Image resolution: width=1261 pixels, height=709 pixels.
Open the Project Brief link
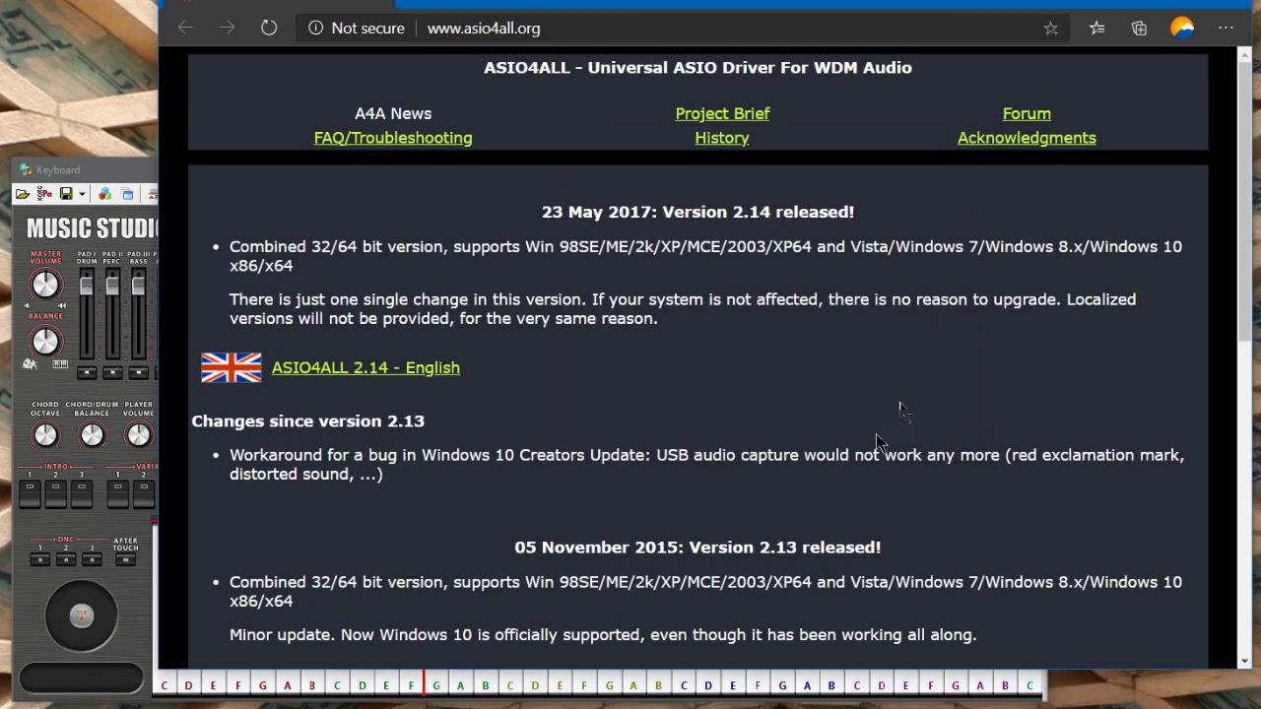coord(722,113)
